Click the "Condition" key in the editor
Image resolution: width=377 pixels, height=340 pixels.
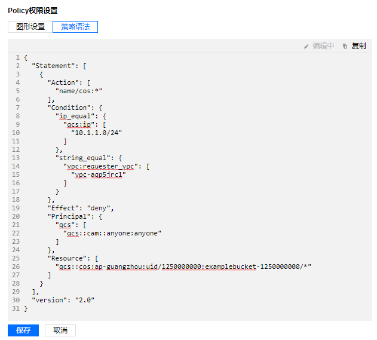coord(69,108)
